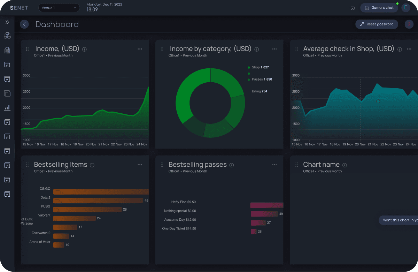Screen dimensions: 418x272
Task: Click the CS:GO bar in Bestselling Items
Action: point(101,192)
